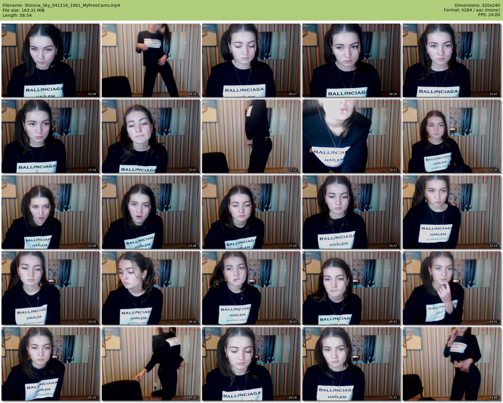Select the thumbnail marked 32:16
Viewport: 503px width, 403px height.
point(452,212)
